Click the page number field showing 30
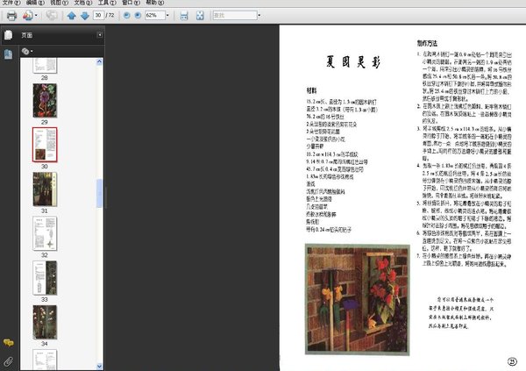 click(x=98, y=15)
